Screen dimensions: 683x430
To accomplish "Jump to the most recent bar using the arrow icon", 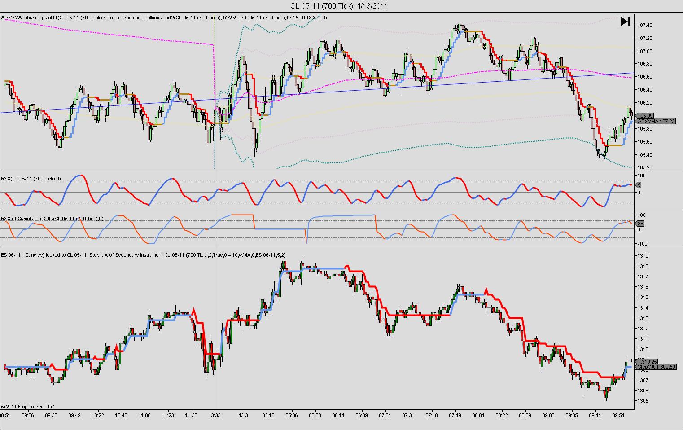I will 625,22.
